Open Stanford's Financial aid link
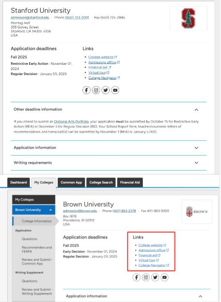The height and width of the screenshot is (302, 221). click(x=99, y=67)
